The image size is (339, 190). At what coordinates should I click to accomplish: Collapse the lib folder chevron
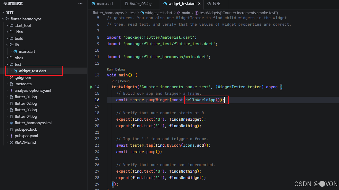coord(7,45)
